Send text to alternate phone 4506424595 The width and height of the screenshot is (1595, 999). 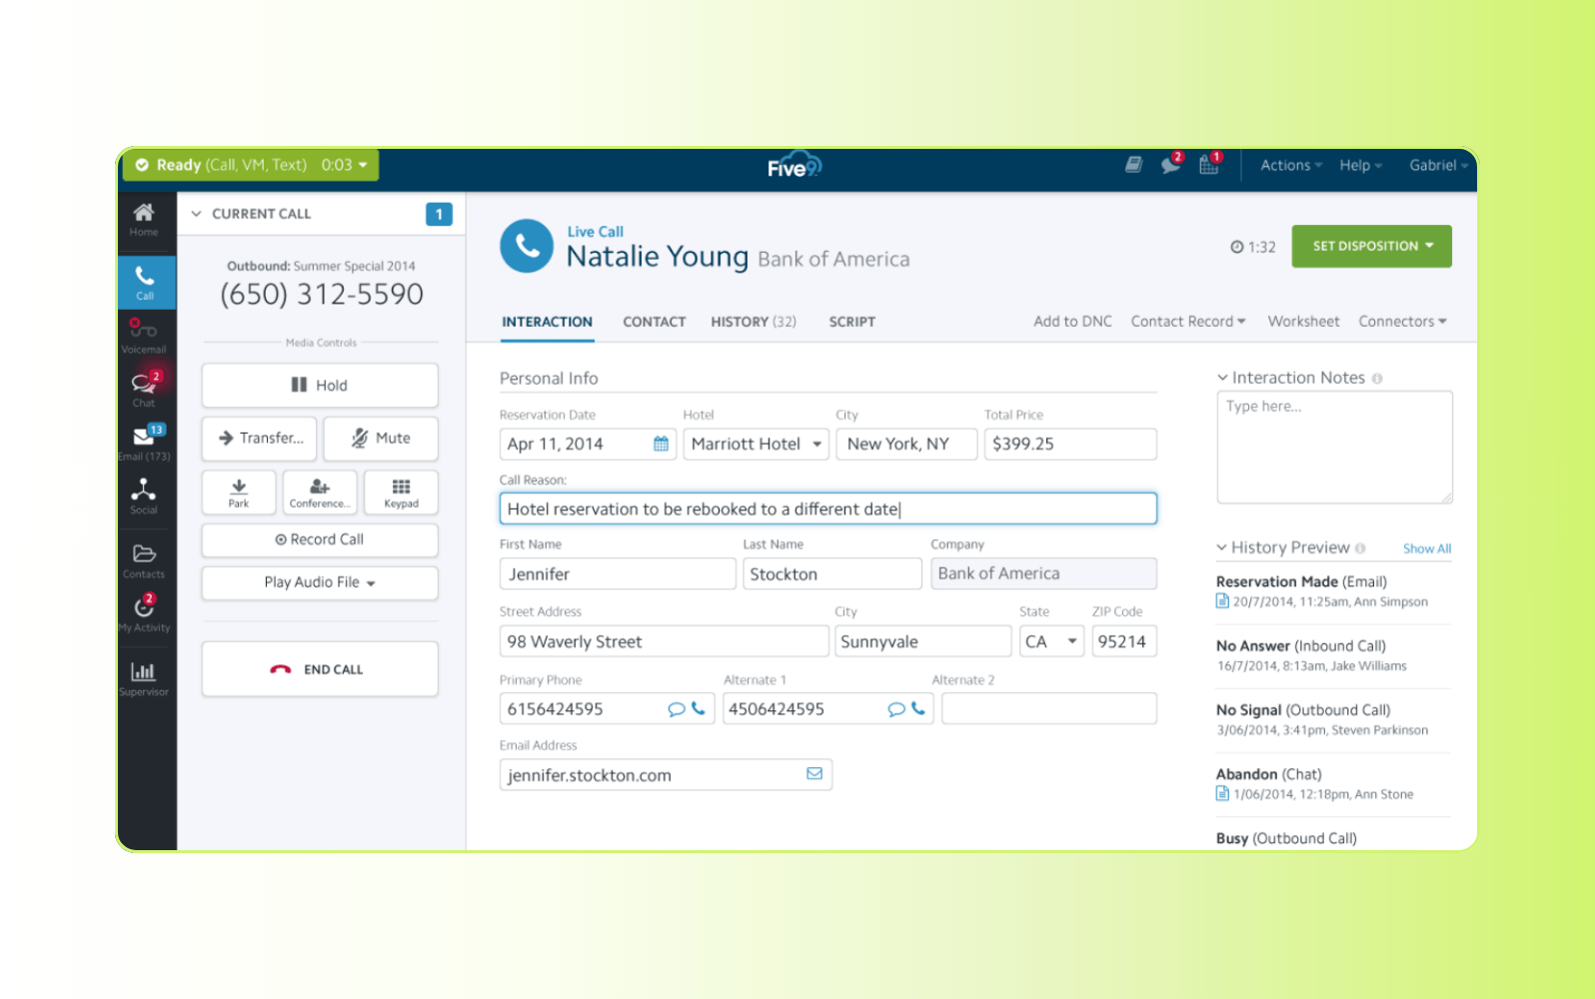[896, 709]
